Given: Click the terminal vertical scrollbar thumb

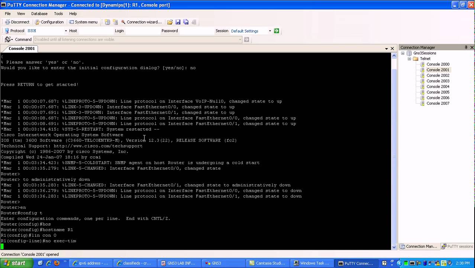Looking at the screenshot, I should pyautogui.click(x=394, y=156).
